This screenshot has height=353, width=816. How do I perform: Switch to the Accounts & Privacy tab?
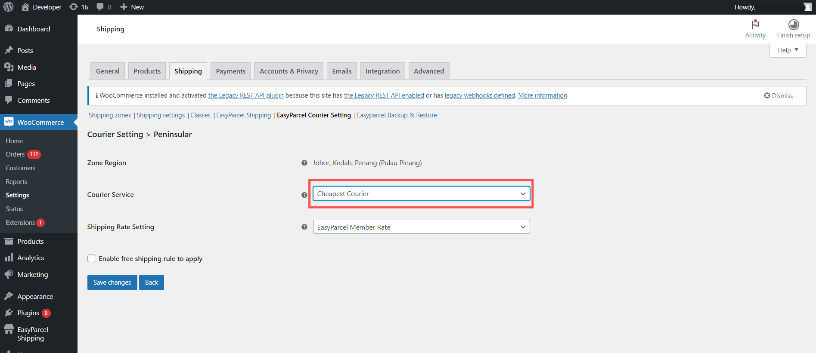289,71
